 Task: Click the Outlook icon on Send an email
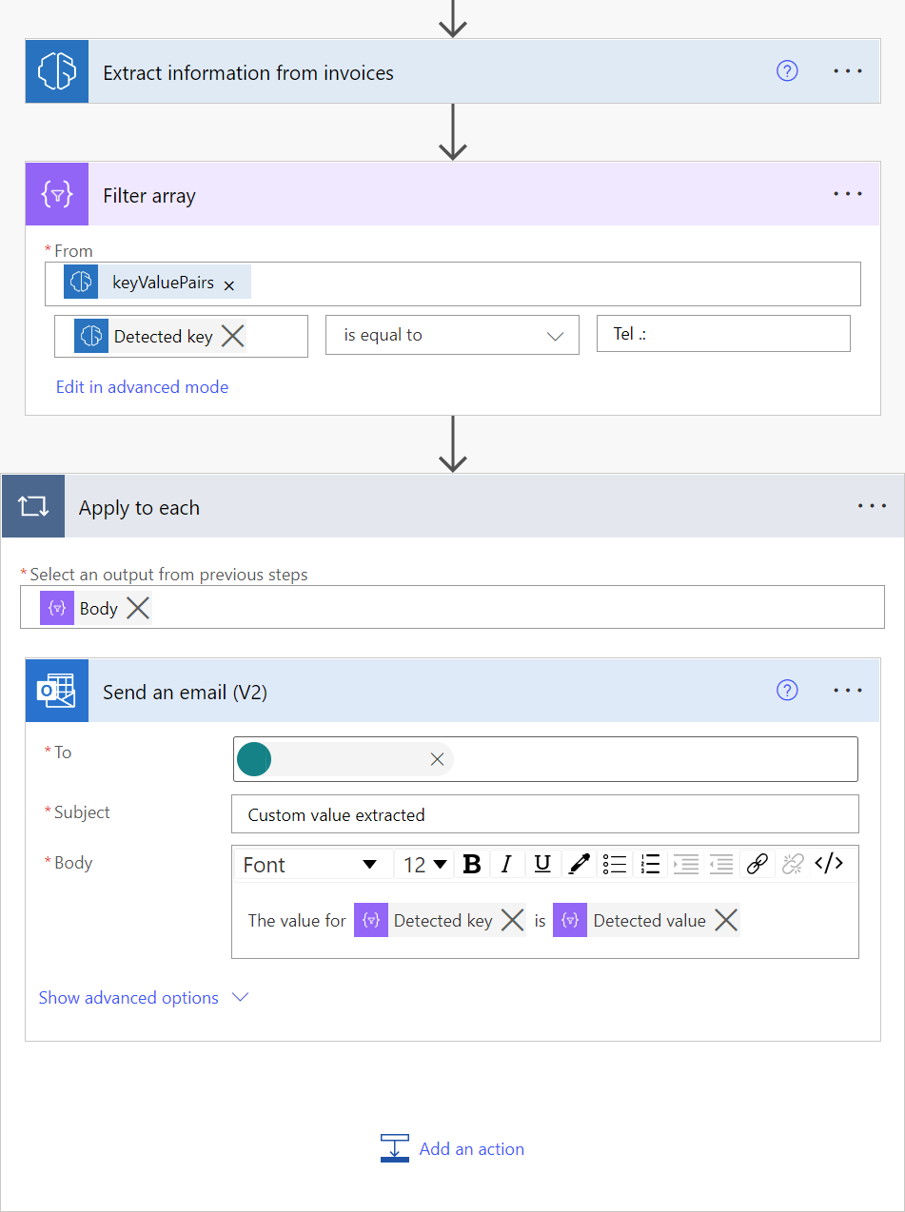[56, 691]
